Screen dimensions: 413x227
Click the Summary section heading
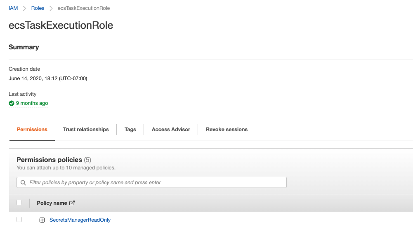[x=24, y=47]
